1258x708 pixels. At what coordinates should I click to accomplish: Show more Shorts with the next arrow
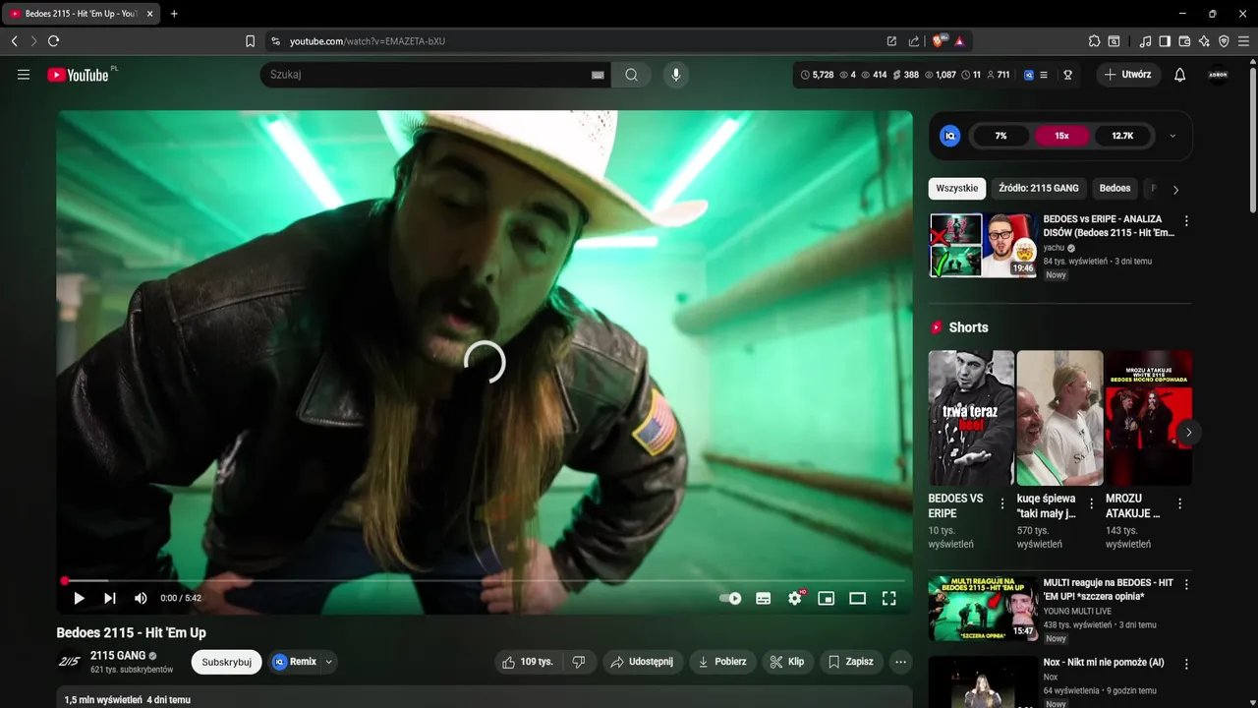(x=1188, y=432)
